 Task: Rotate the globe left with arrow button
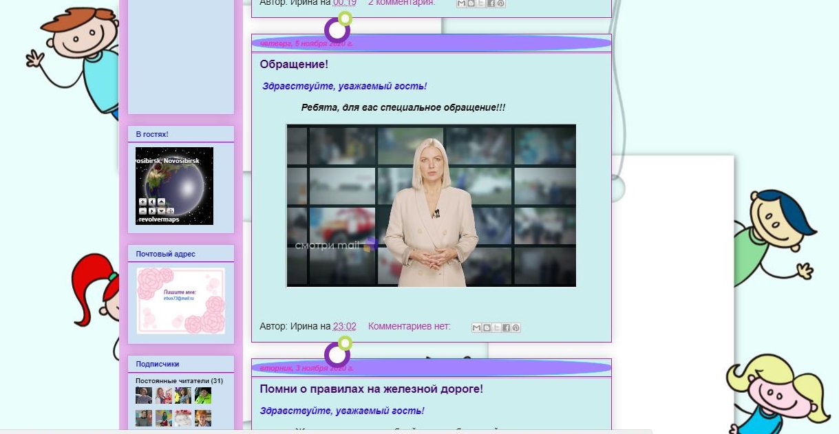(x=152, y=202)
